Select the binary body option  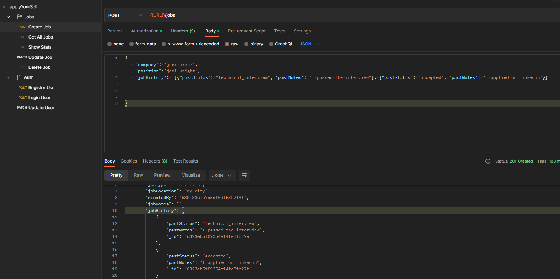(x=246, y=44)
